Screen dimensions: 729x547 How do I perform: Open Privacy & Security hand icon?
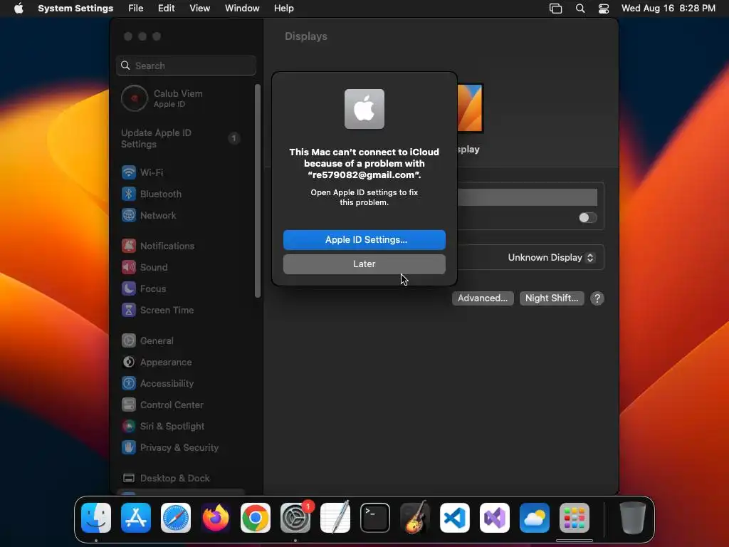tap(129, 448)
